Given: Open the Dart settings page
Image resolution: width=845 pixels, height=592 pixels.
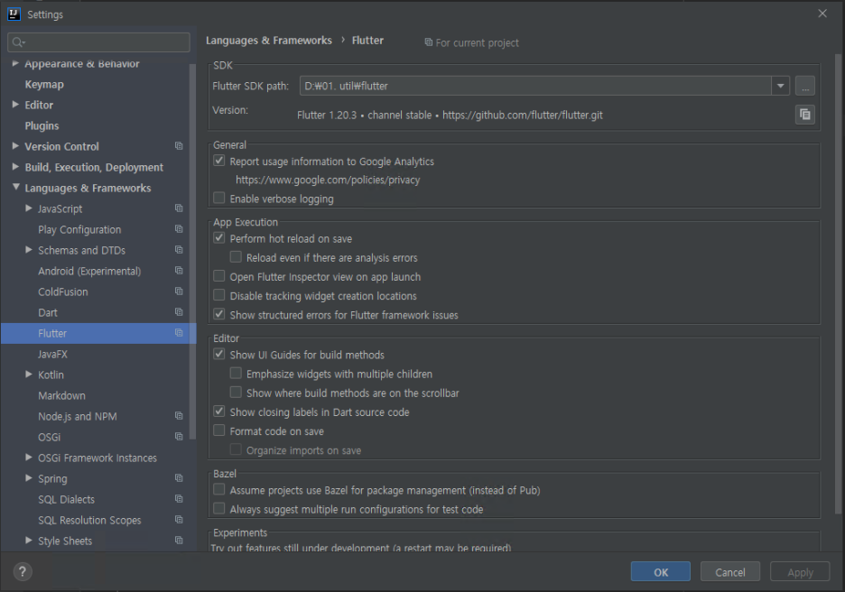Looking at the screenshot, I should tap(48, 313).
